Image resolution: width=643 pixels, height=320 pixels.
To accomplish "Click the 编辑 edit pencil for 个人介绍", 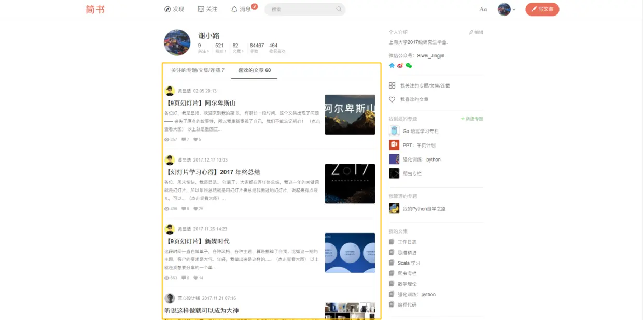I will (476, 32).
